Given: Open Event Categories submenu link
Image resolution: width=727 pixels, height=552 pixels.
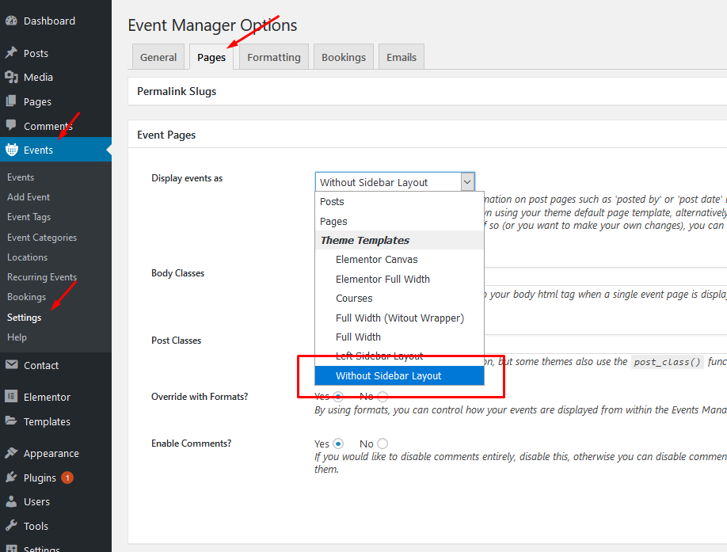Looking at the screenshot, I should tap(42, 238).
